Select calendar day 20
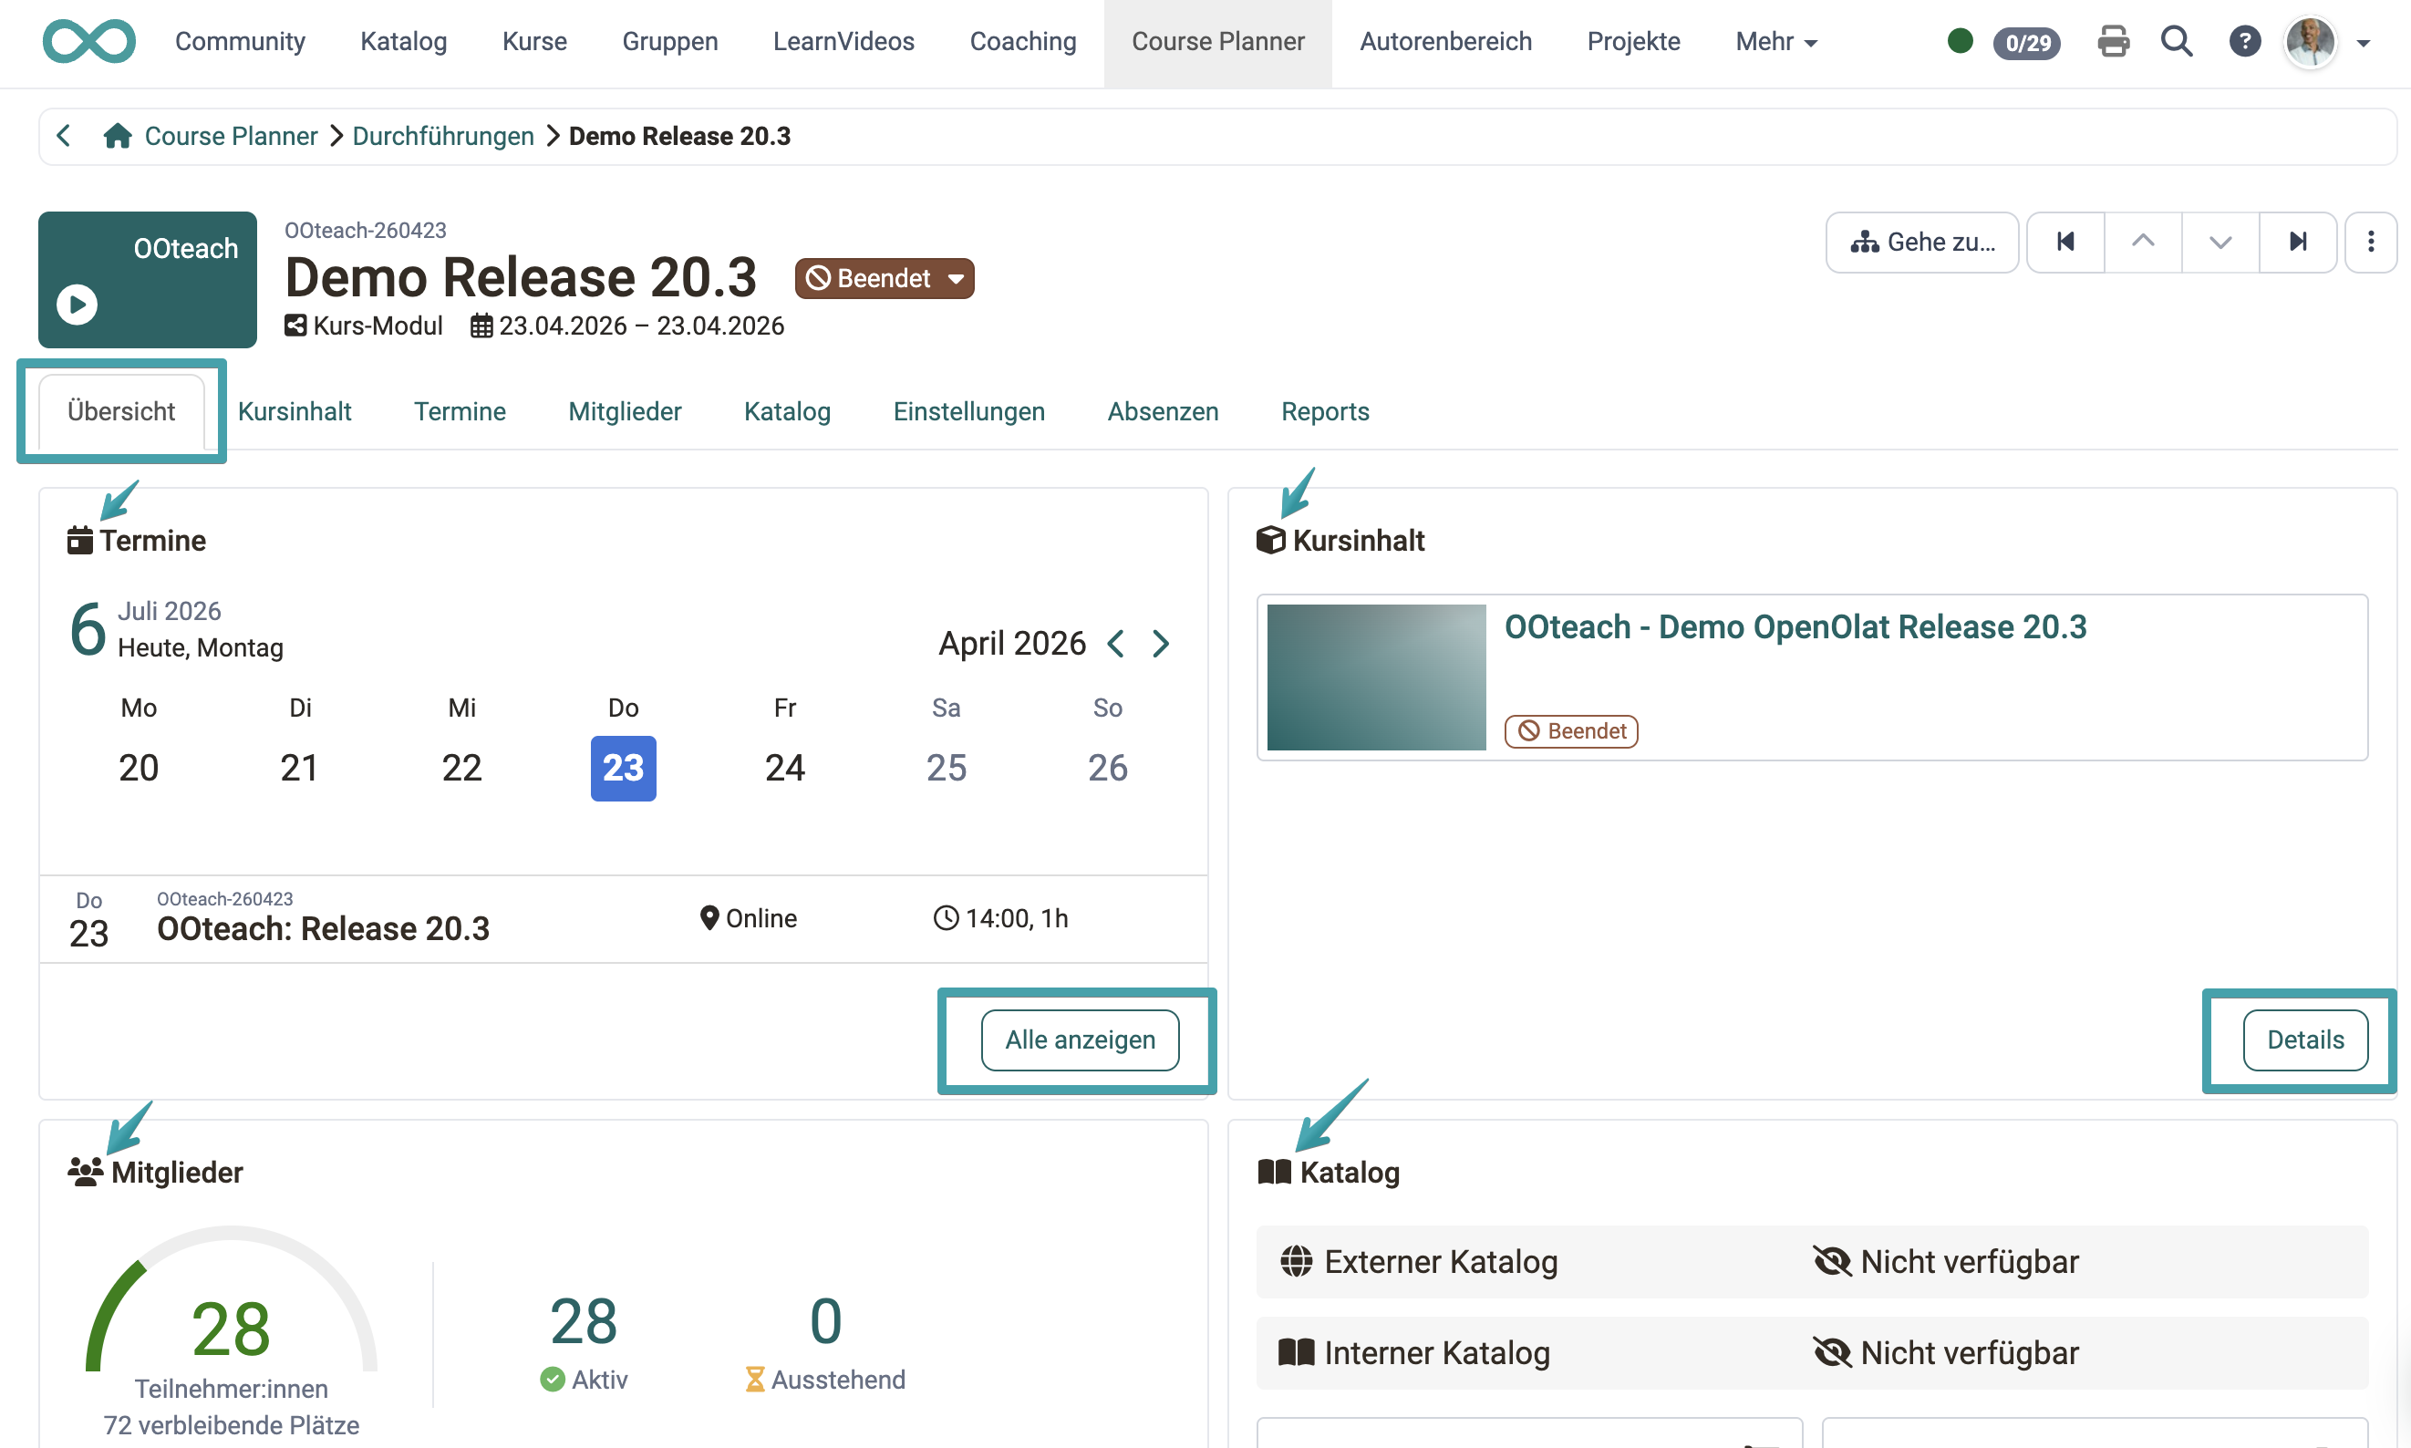The width and height of the screenshot is (2411, 1448). (139, 768)
